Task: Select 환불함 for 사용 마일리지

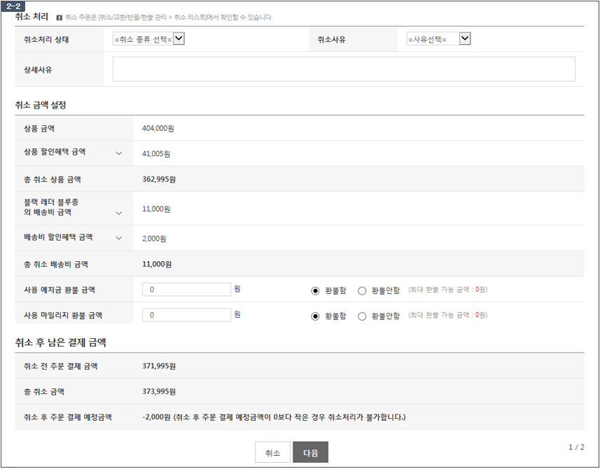Action: 315,316
